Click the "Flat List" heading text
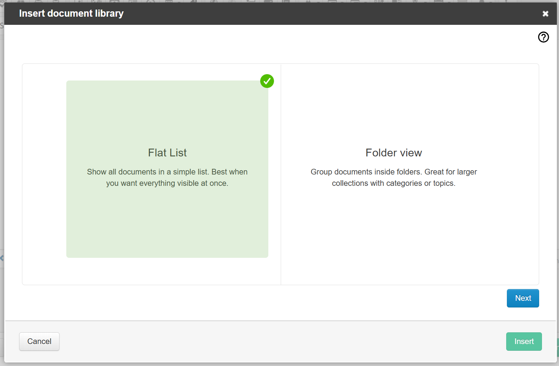The image size is (559, 366). point(167,153)
